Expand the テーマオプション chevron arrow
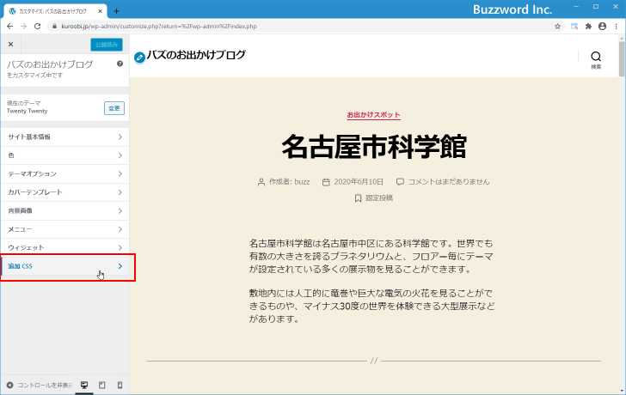Viewport: 626px width, 395px height. (120, 173)
